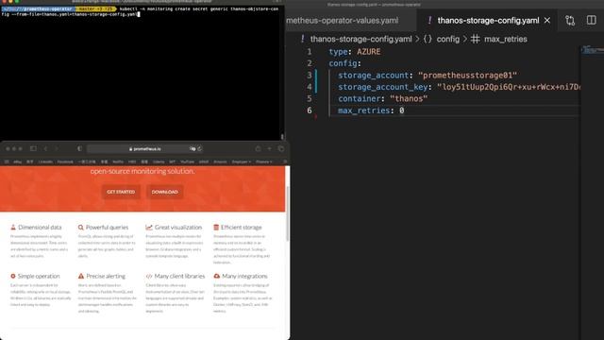The width and height of the screenshot is (604, 340).
Task: Click the storage_account_key key text
Action: click(383, 87)
